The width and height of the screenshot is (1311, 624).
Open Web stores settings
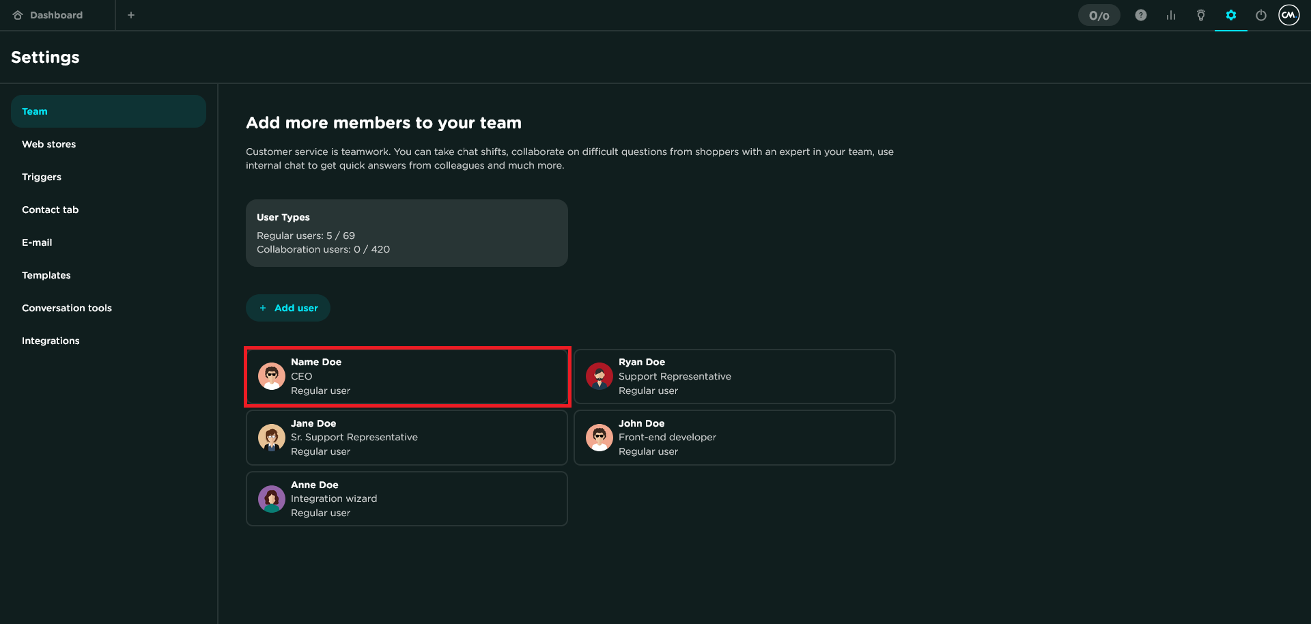pyautogui.click(x=49, y=144)
